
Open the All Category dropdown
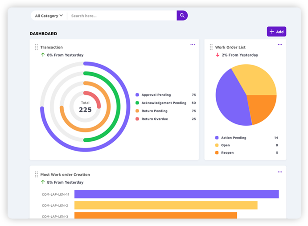tap(49, 16)
